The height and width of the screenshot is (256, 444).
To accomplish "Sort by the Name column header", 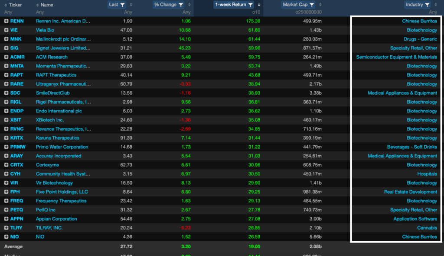I will tap(47, 5).
